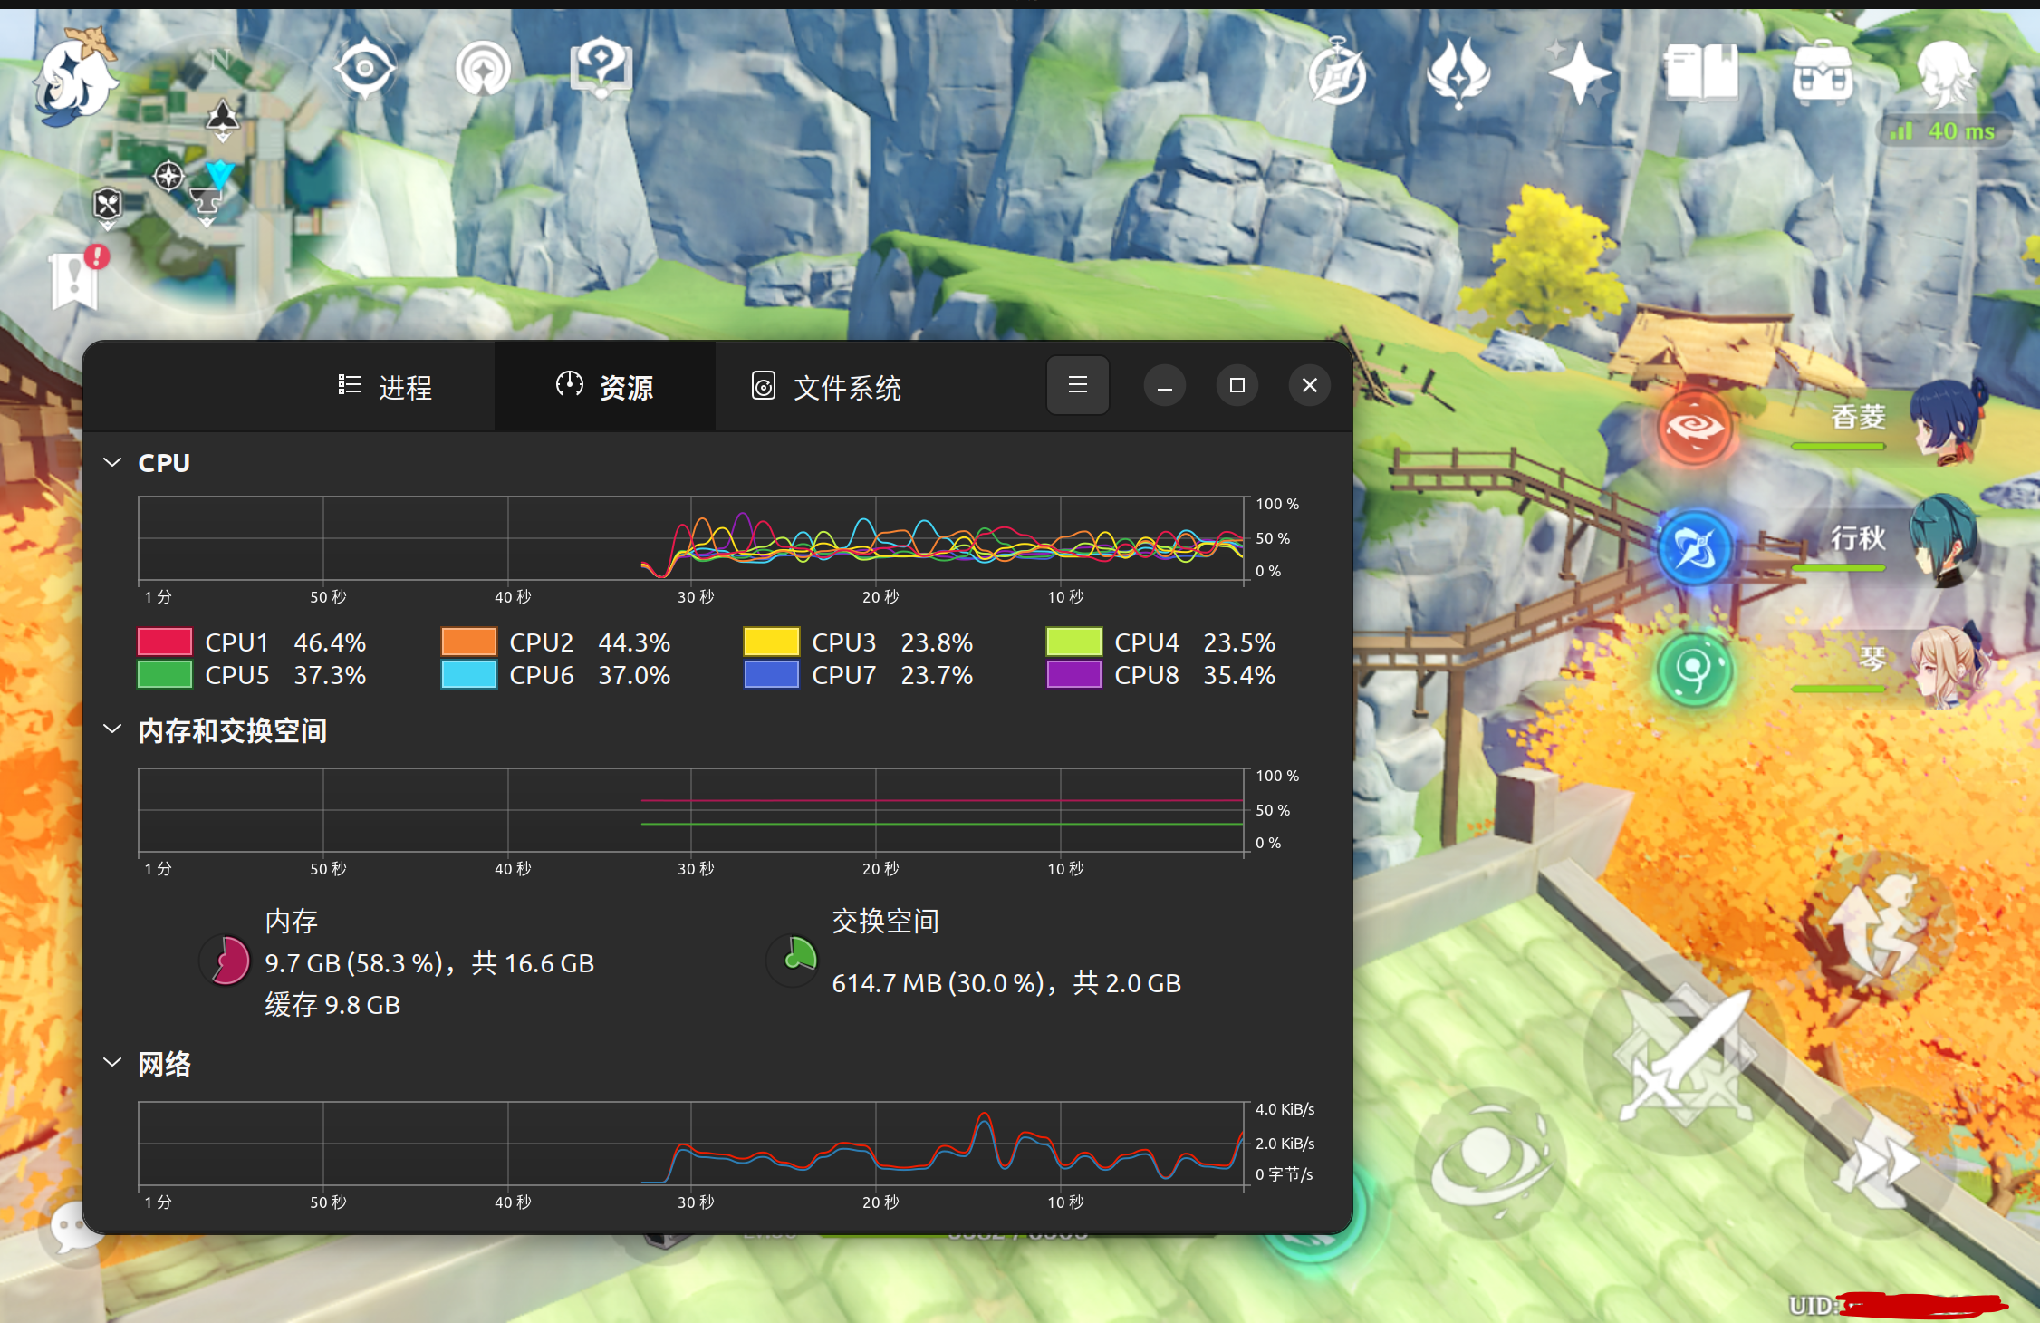Open the events flame icon
The height and width of the screenshot is (1323, 2040).
[1458, 72]
